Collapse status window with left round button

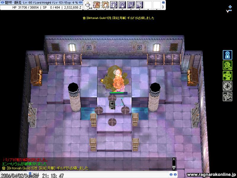point(2,3)
